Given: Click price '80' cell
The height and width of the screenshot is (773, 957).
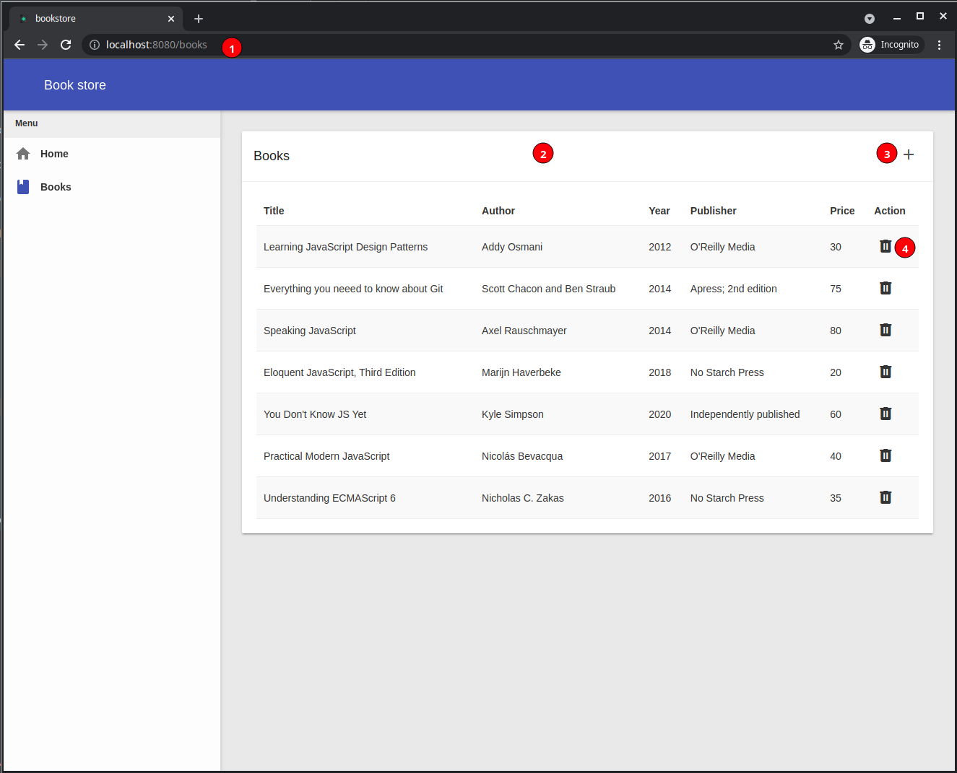Looking at the screenshot, I should [836, 331].
